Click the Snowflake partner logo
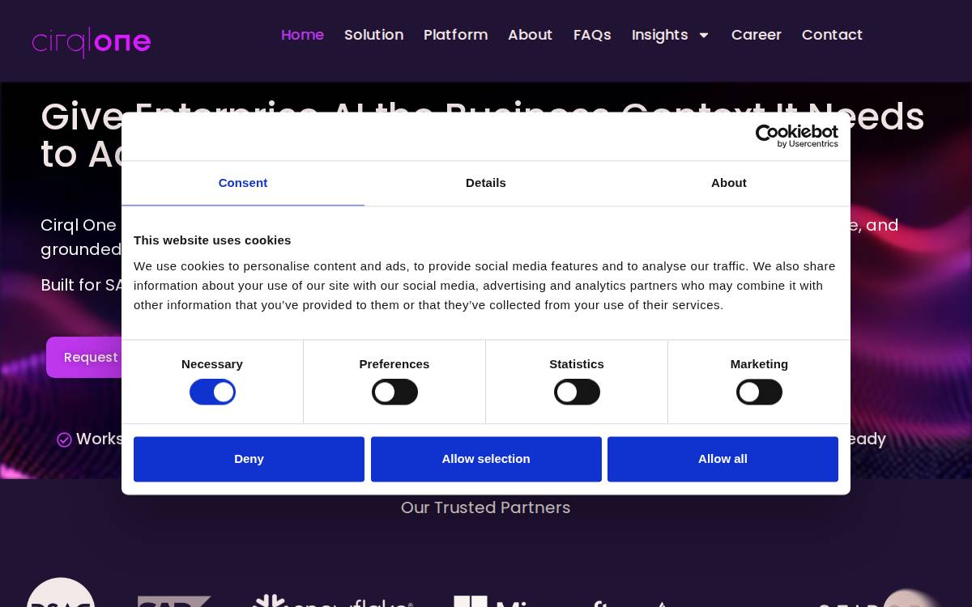 [x=332, y=601]
